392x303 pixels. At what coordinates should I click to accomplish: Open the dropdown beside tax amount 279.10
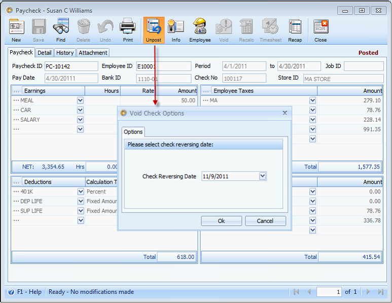312,100
